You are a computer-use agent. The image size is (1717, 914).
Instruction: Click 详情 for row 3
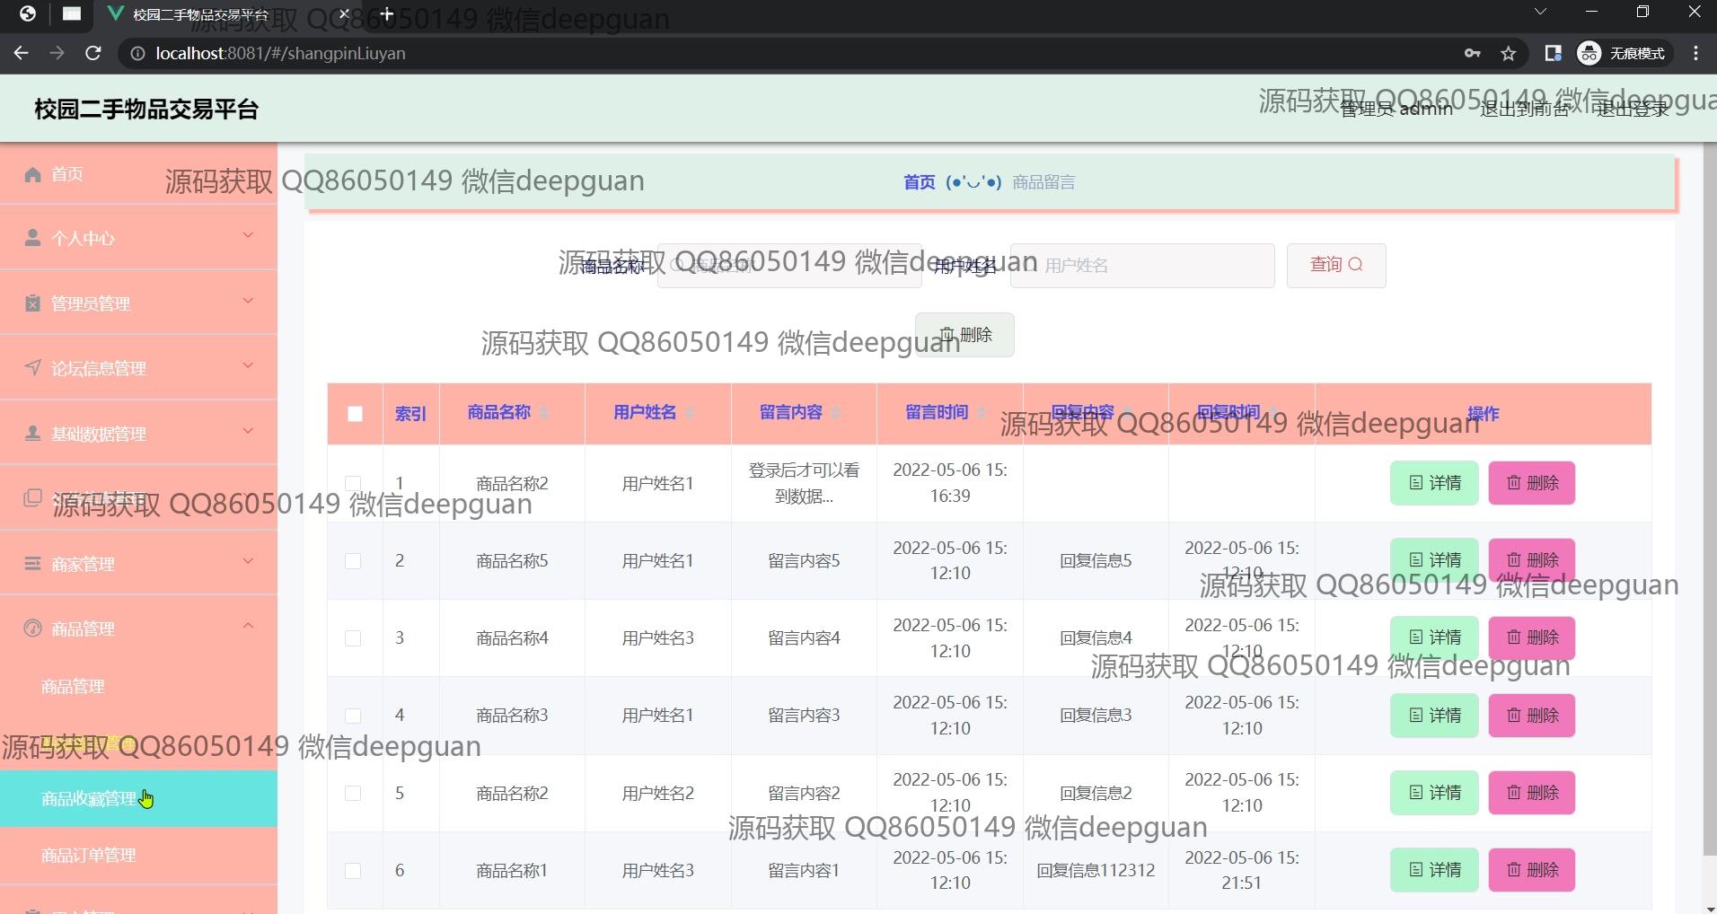1433,637
